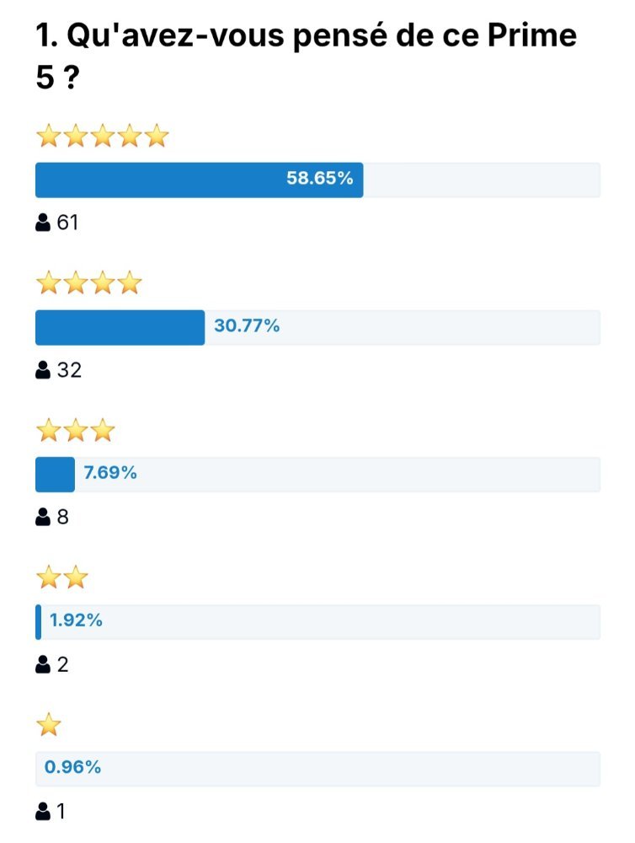Image resolution: width=635 pixels, height=843 pixels.
Task: Click the person icon beside 61 voters
Action: pos(43,222)
